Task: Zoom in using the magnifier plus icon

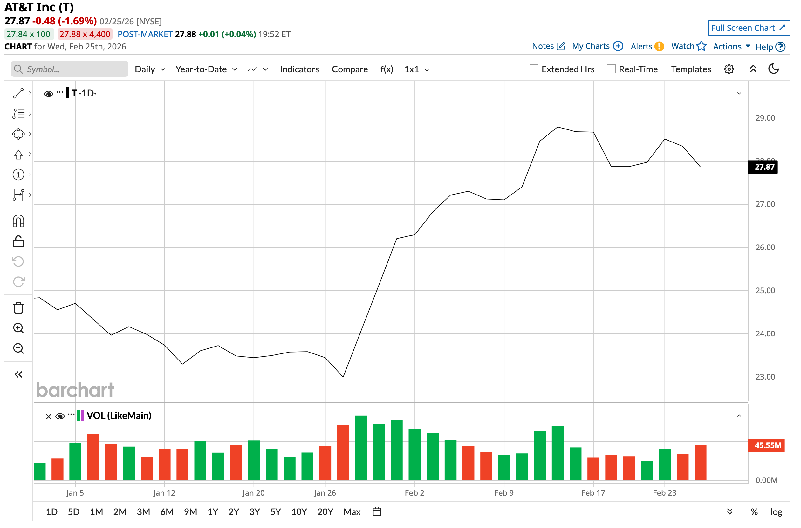Action: click(18, 328)
